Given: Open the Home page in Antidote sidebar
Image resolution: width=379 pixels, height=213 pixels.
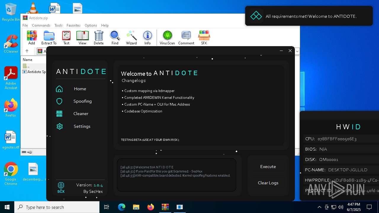Looking at the screenshot, I should 80,89.
